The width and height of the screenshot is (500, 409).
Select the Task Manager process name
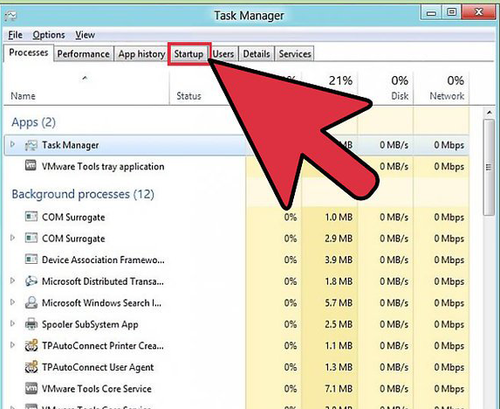71,145
